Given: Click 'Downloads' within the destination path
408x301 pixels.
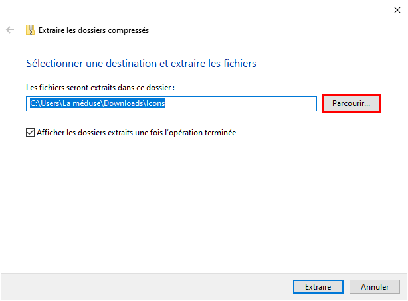Looking at the screenshot, I should tap(123, 103).
